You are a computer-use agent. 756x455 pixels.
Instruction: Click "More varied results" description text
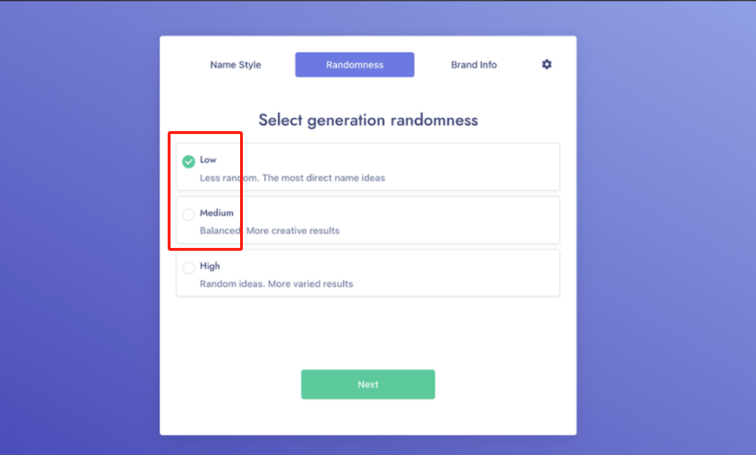tap(311, 284)
